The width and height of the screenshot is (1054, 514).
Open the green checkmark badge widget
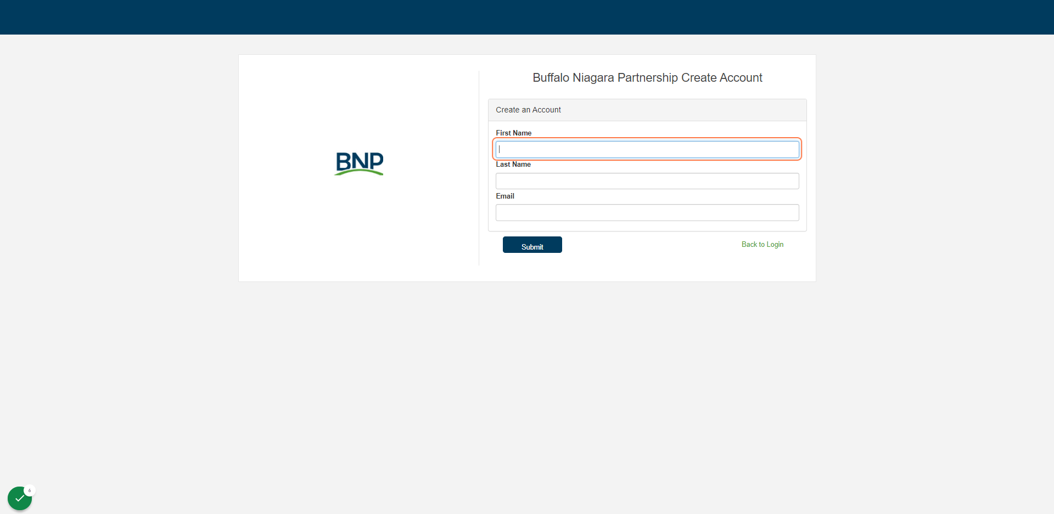(x=20, y=498)
